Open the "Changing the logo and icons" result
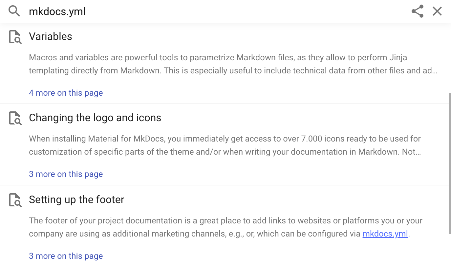The image size is (451, 266). point(95,118)
